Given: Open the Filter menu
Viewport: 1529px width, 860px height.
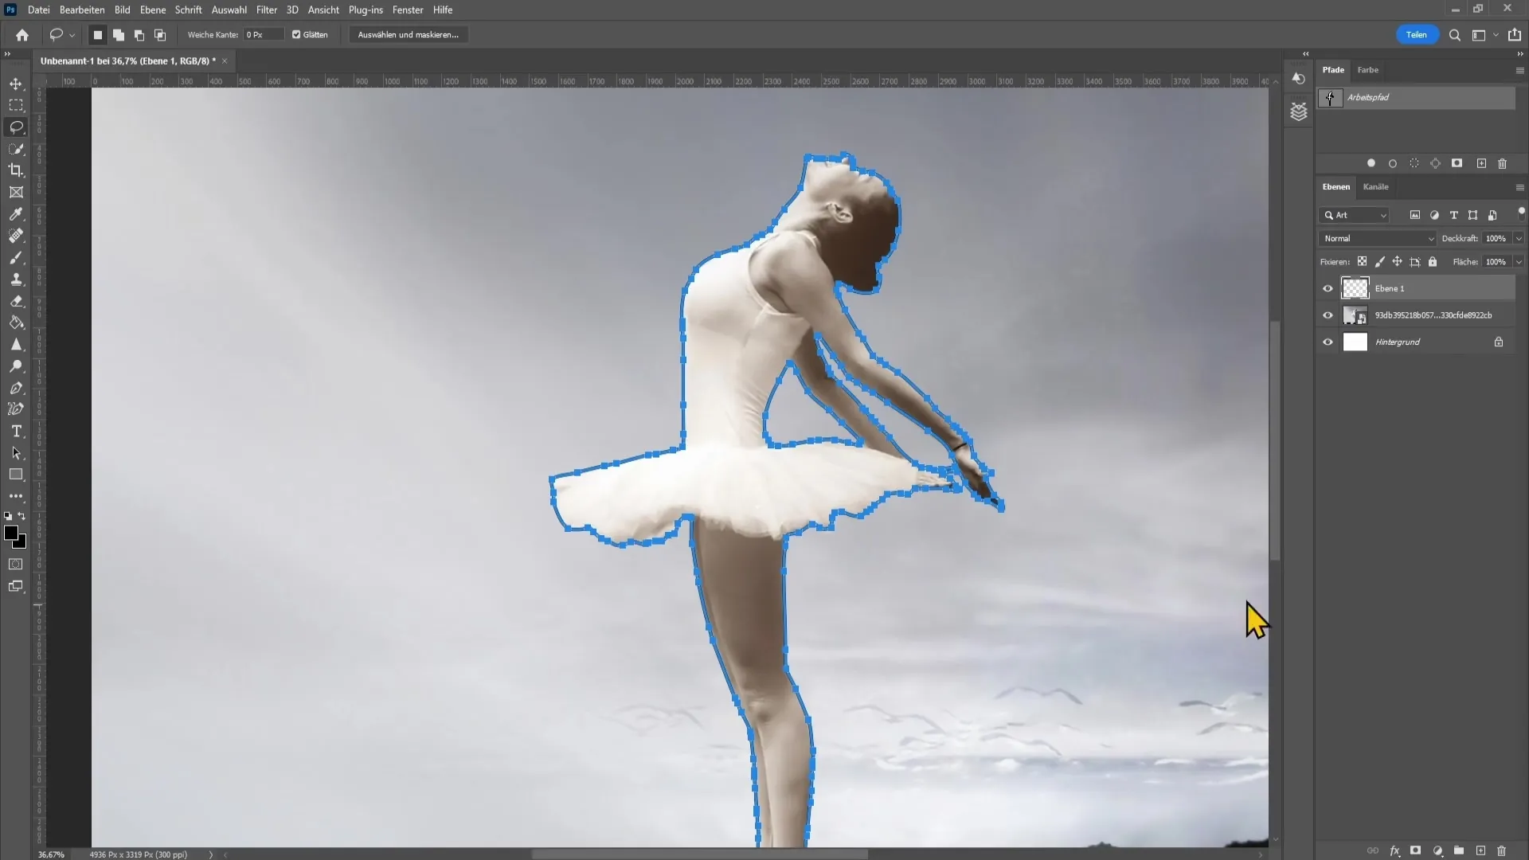Looking at the screenshot, I should pos(266,10).
